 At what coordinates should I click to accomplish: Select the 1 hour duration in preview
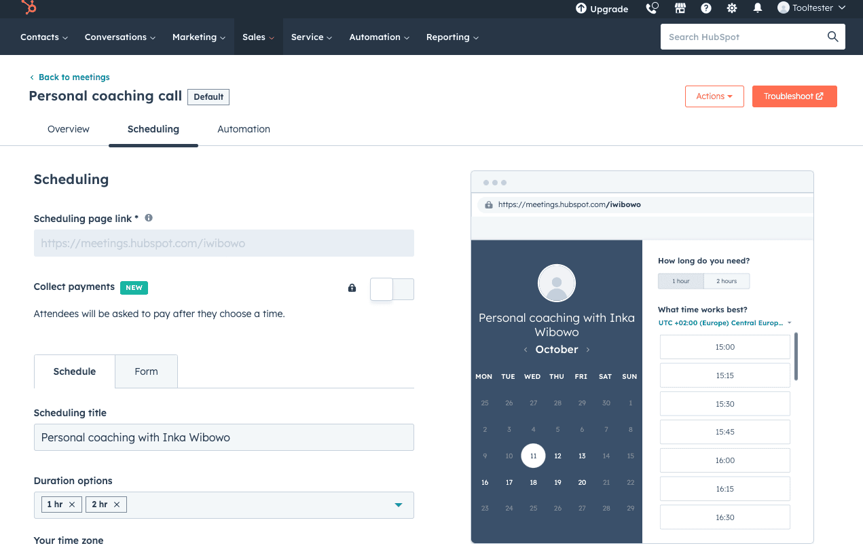pyautogui.click(x=681, y=281)
